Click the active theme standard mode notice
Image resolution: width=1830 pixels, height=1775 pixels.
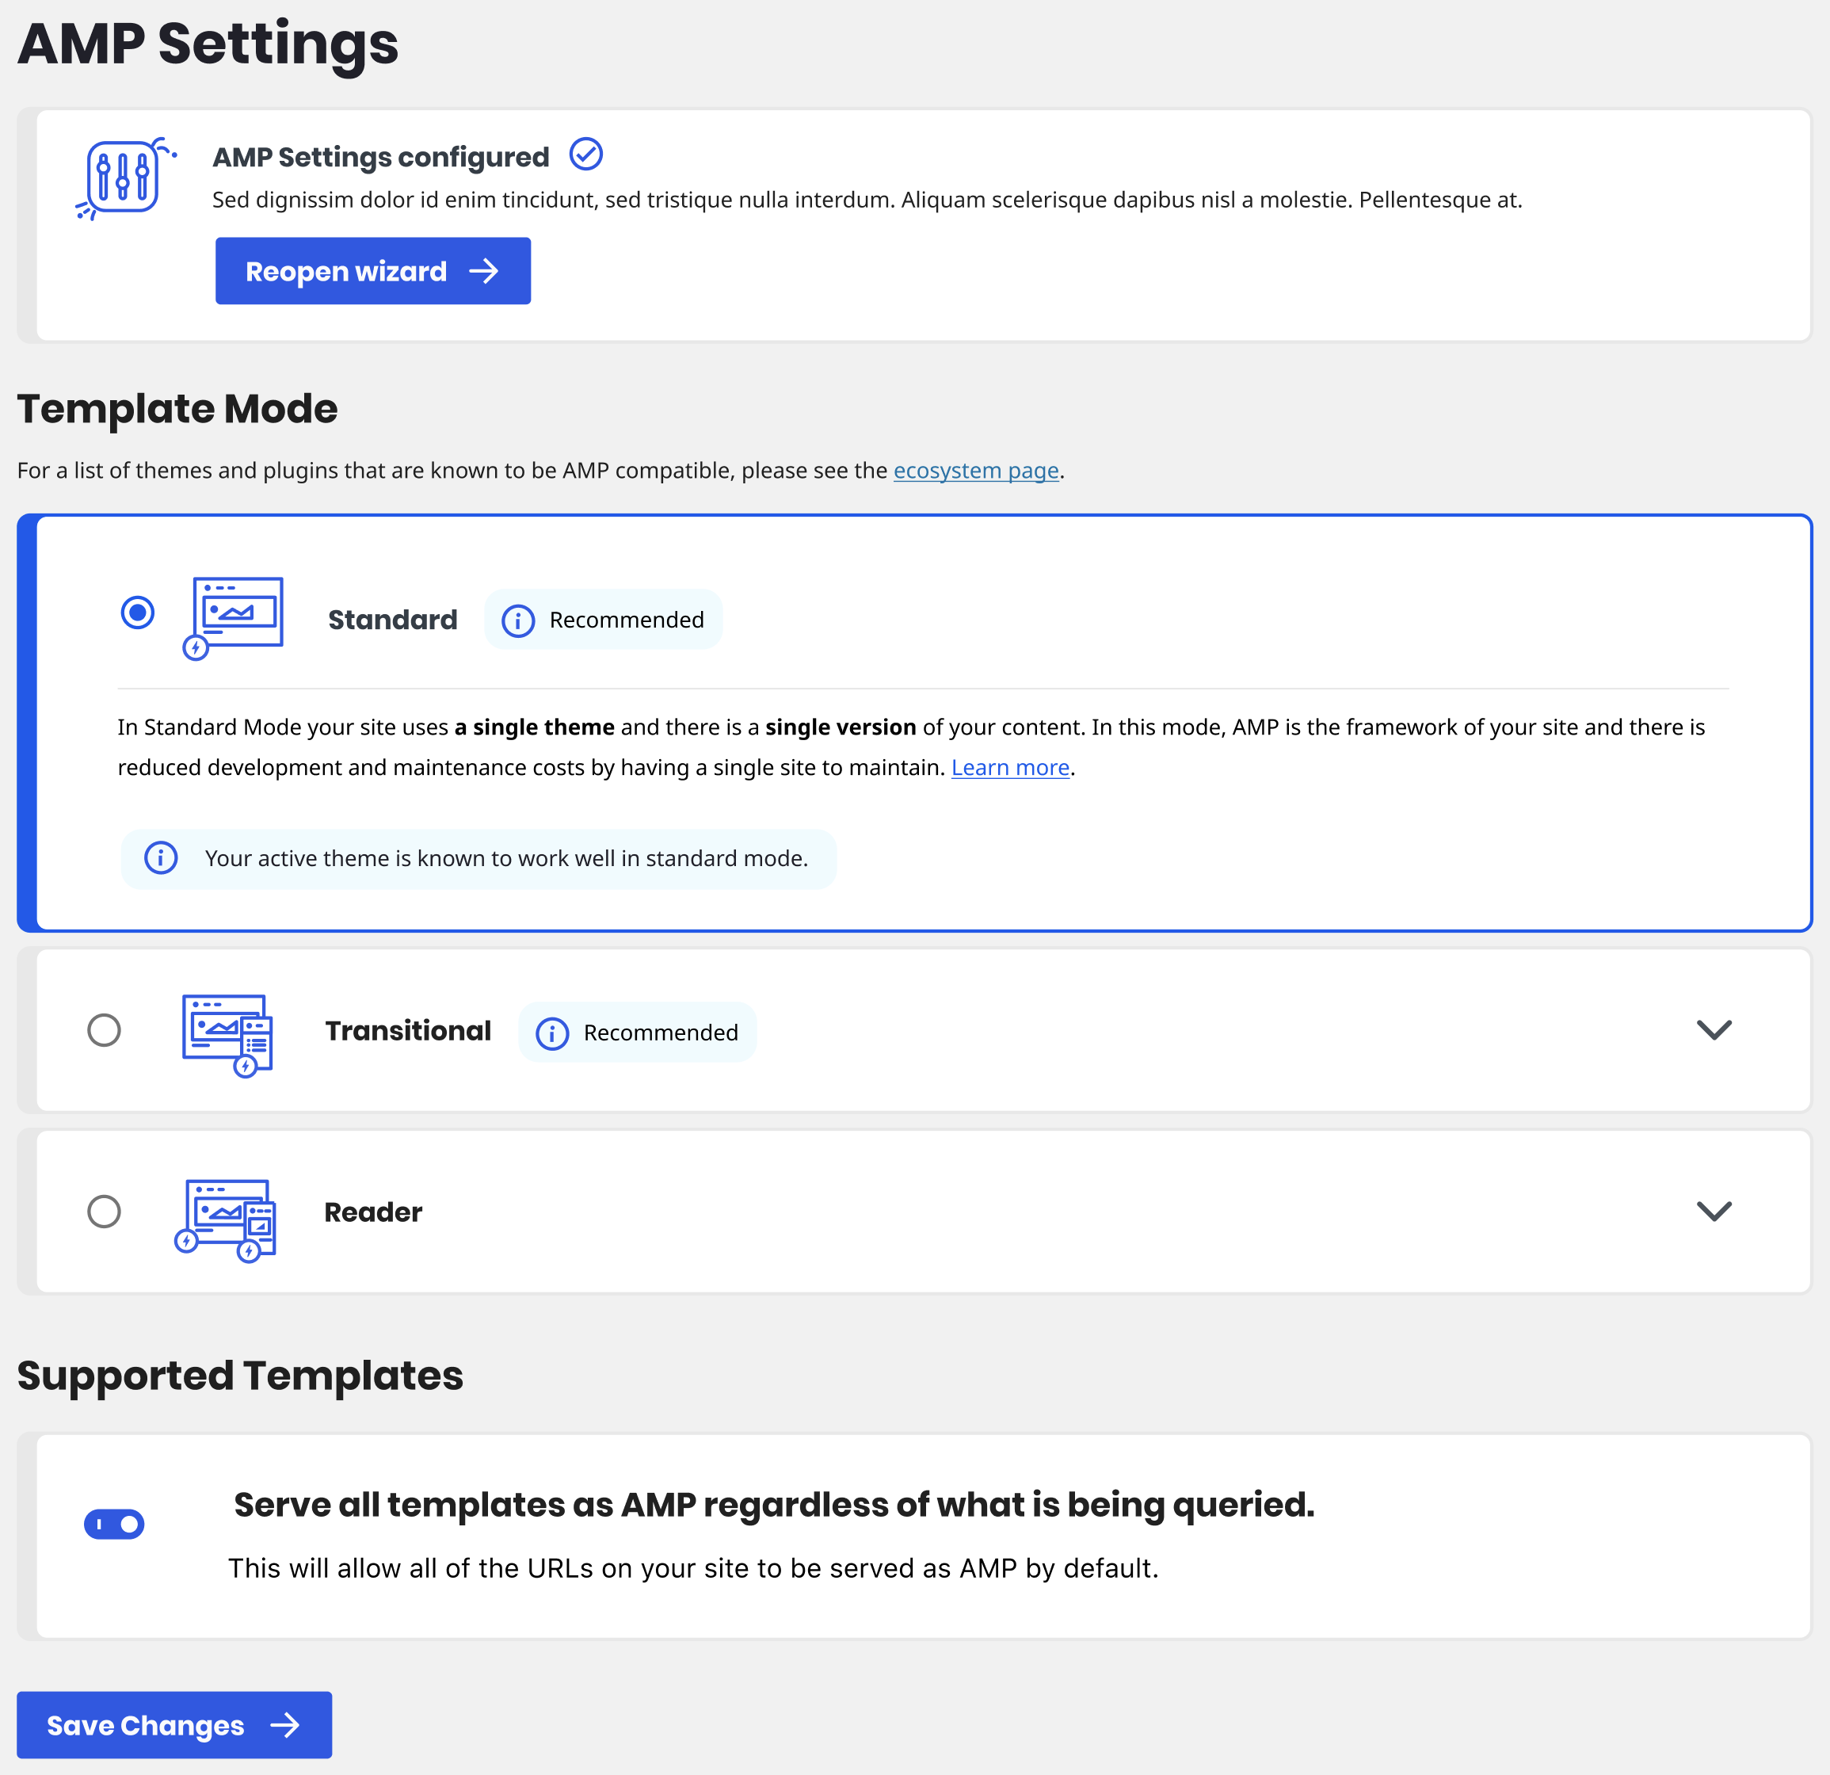coord(479,858)
